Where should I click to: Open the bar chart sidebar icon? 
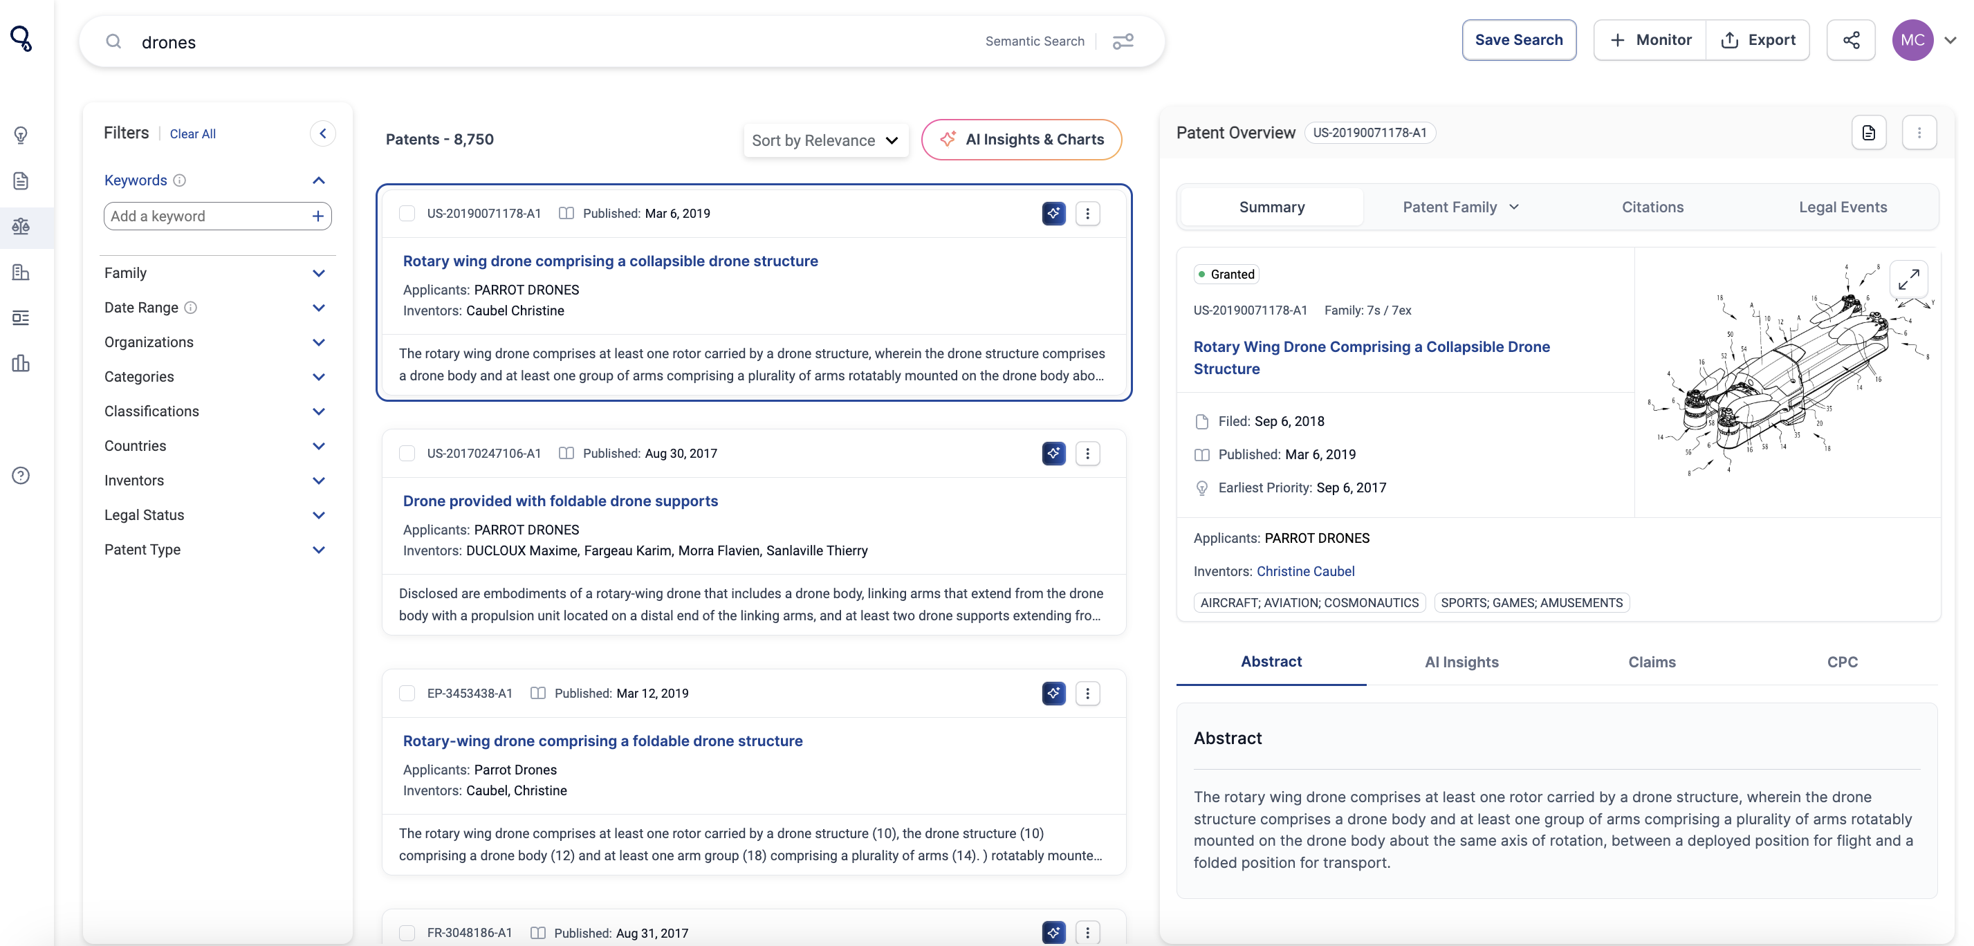(21, 363)
